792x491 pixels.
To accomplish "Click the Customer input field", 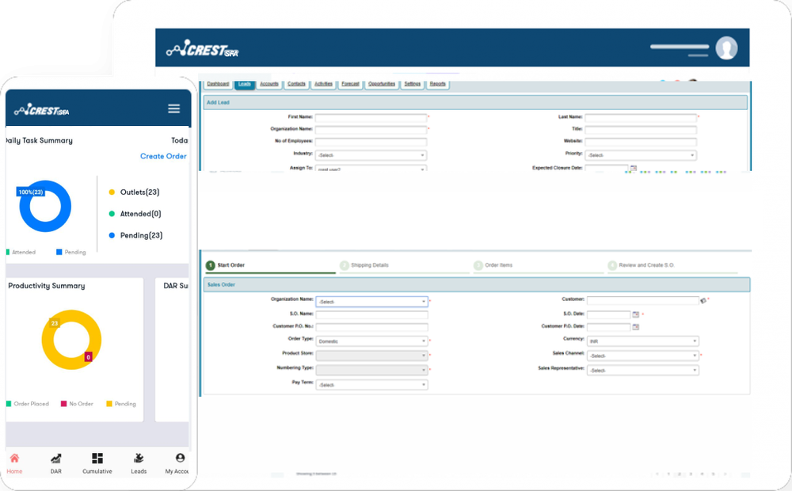I will 643,301.
